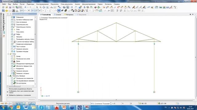Click the red-dotted line icon at toolbar right

171,7
